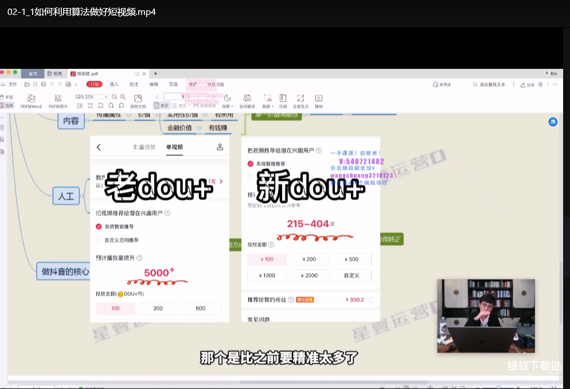The image size is (570, 389).
Task: Toggle 连续阅读 continuous reading
Action: [205, 106]
